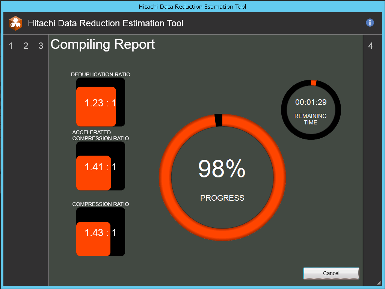Click the accelerated compression ratio 1.41 : 1 gauge

click(101, 166)
